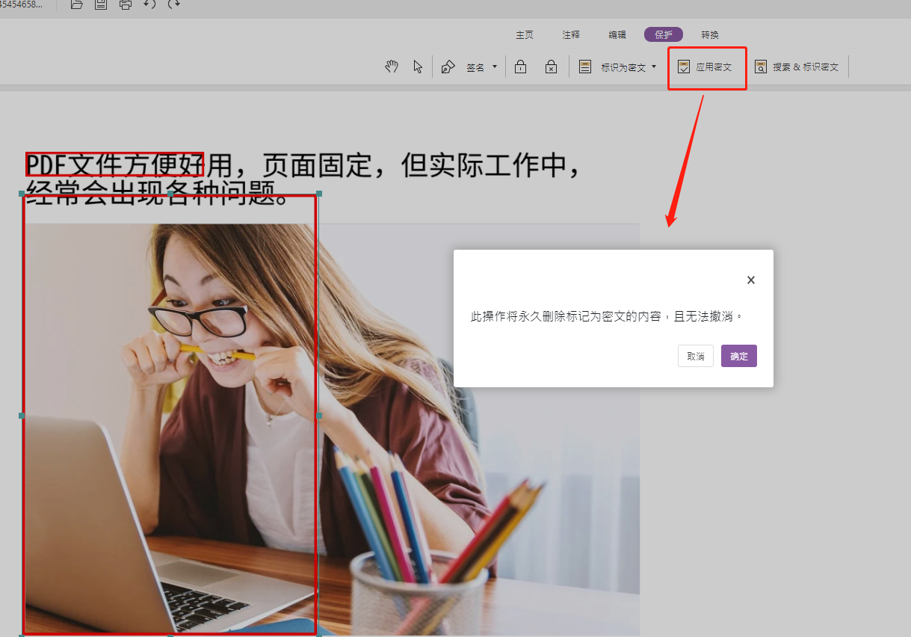Switch to the 转换 tab

point(709,34)
